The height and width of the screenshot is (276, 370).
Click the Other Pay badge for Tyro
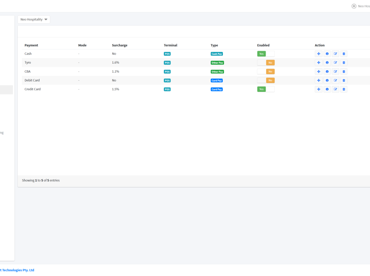[x=217, y=63]
